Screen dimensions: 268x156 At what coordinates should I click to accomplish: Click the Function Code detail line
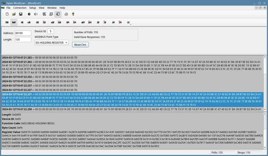click(28, 123)
